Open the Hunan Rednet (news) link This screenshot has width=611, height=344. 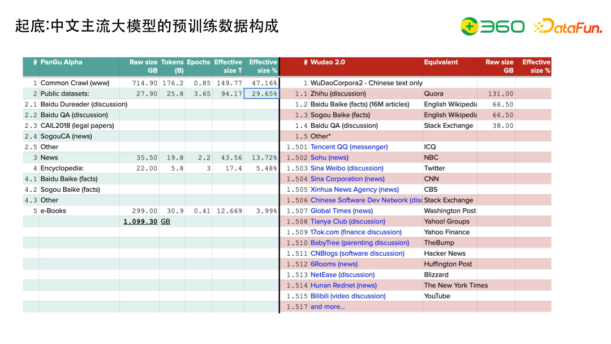tap(344, 285)
